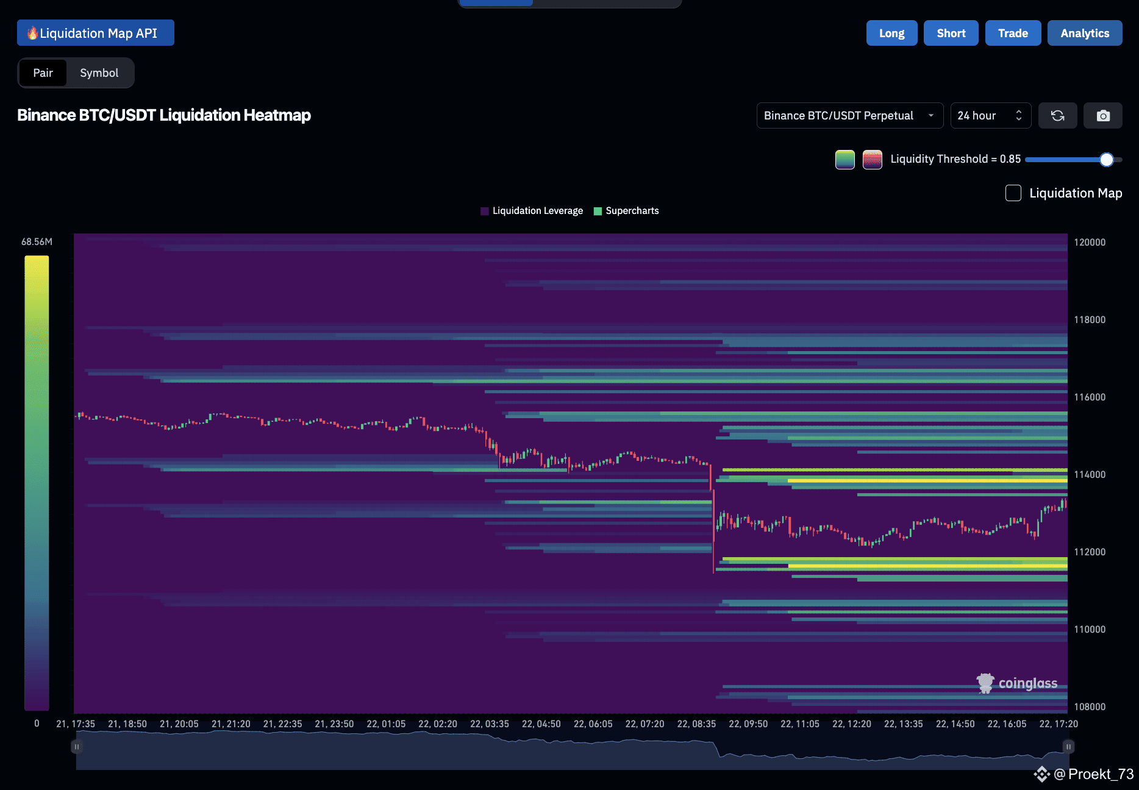
Task: Click the Liquidity Threshold slider handle
Action: pos(1107,160)
